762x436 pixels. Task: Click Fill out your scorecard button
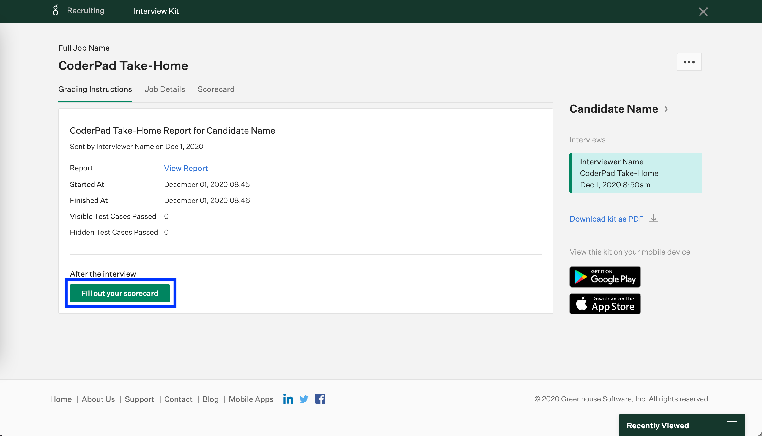120,293
